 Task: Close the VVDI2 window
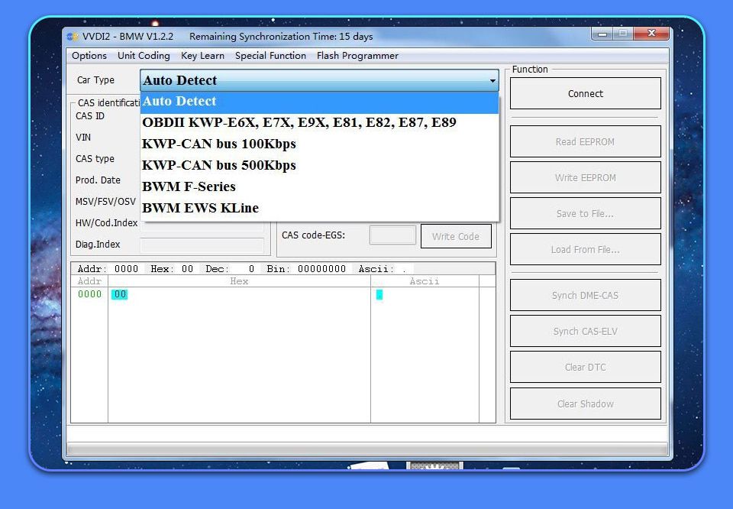pyautogui.click(x=652, y=34)
